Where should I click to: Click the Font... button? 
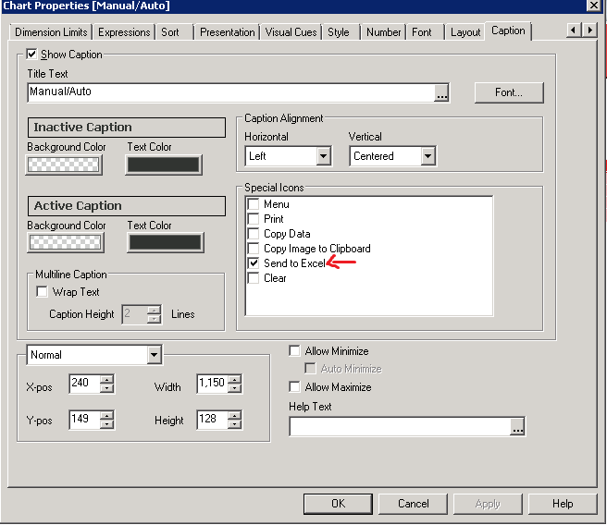pos(508,92)
